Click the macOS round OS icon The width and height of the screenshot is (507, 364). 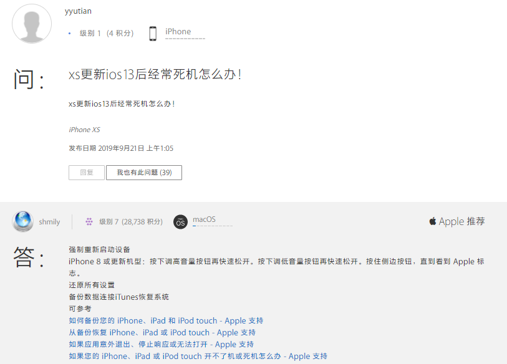(x=180, y=222)
